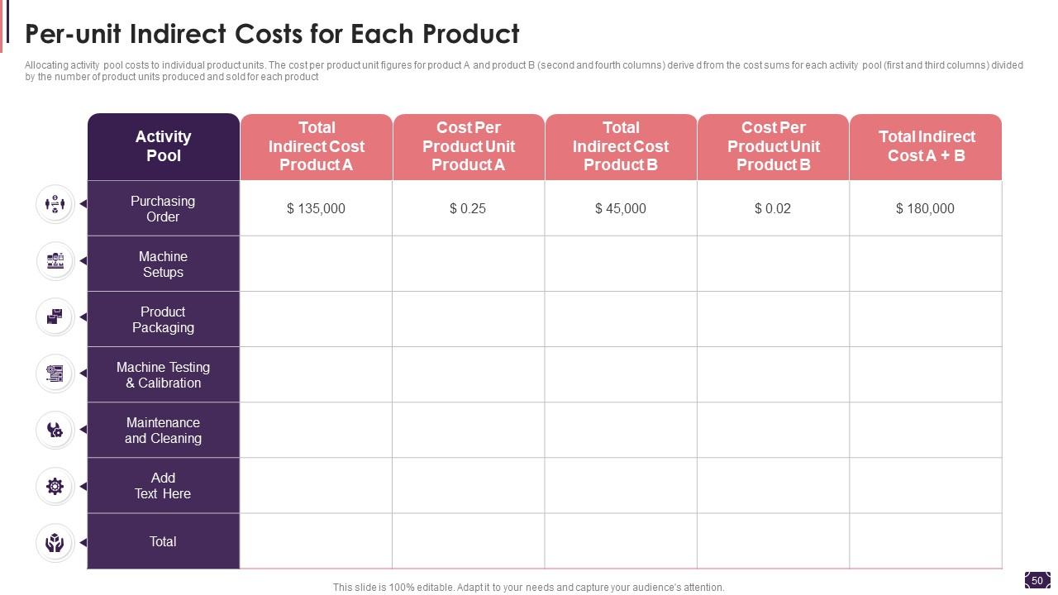Select the Machine Setups row label
Viewport: 1058px width, 595px height.
point(163,264)
